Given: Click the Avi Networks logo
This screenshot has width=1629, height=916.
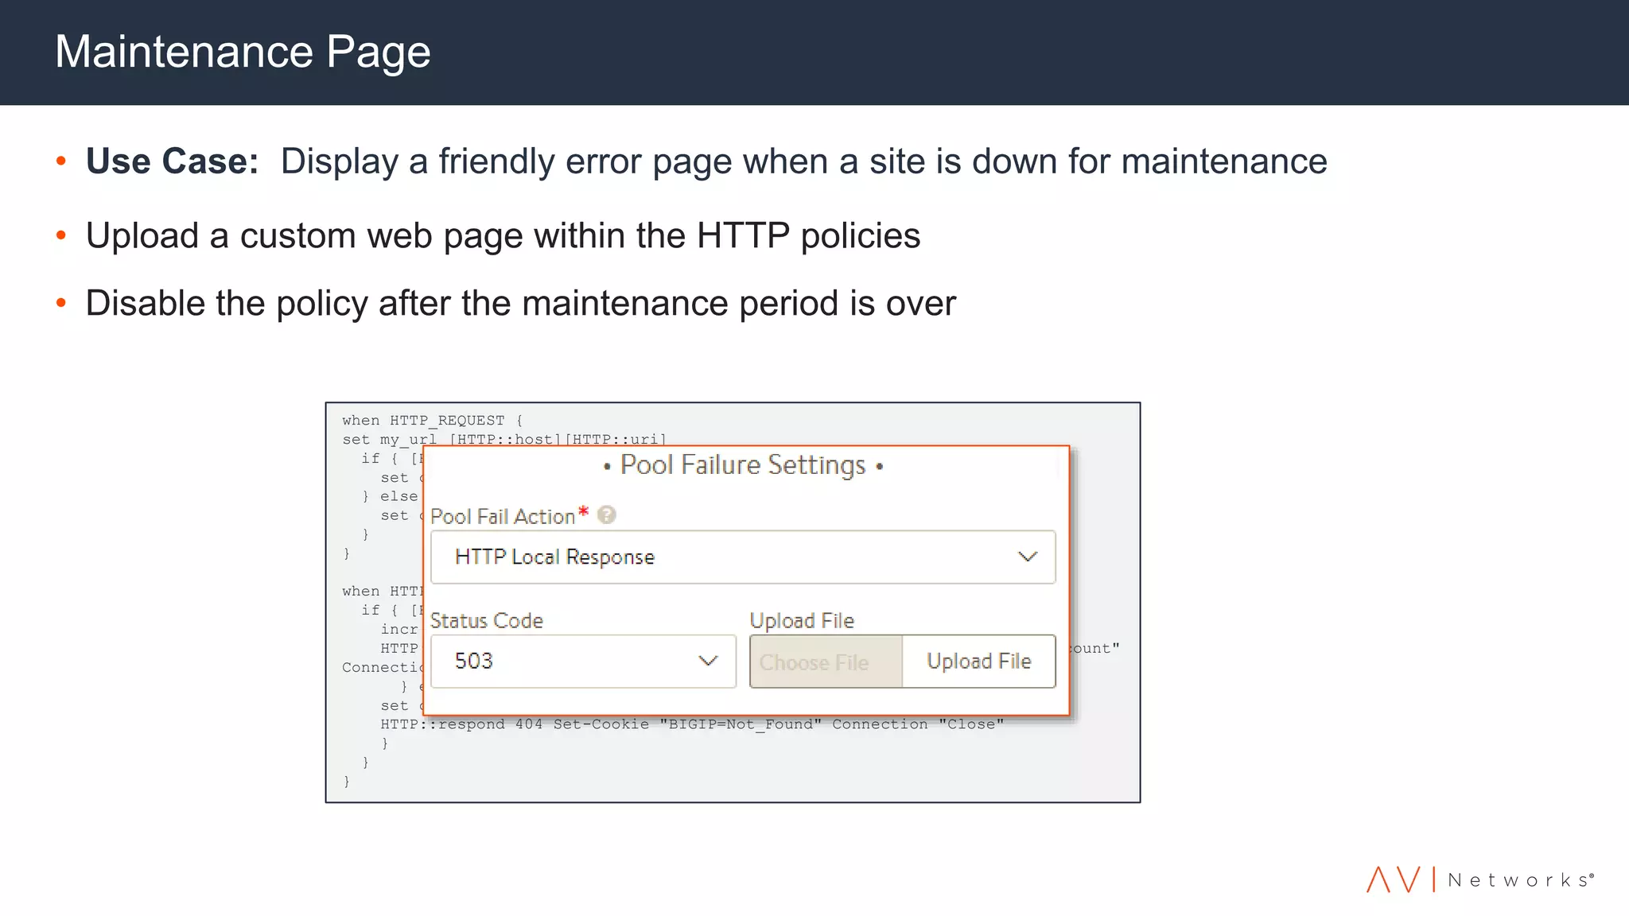Looking at the screenshot, I should pyautogui.click(x=1480, y=879).
